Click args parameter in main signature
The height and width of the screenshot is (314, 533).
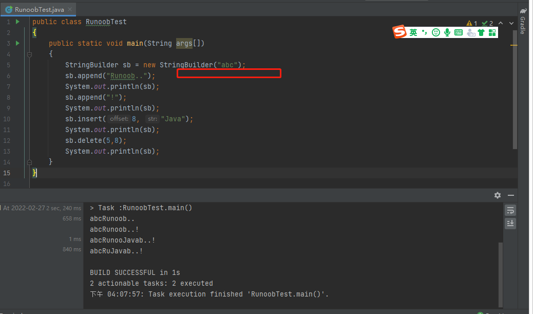click(184, 43)
